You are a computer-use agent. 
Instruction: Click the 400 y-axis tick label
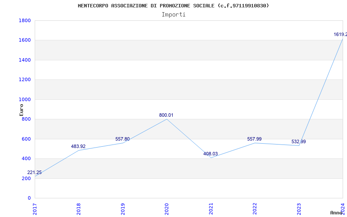[26, 159]
